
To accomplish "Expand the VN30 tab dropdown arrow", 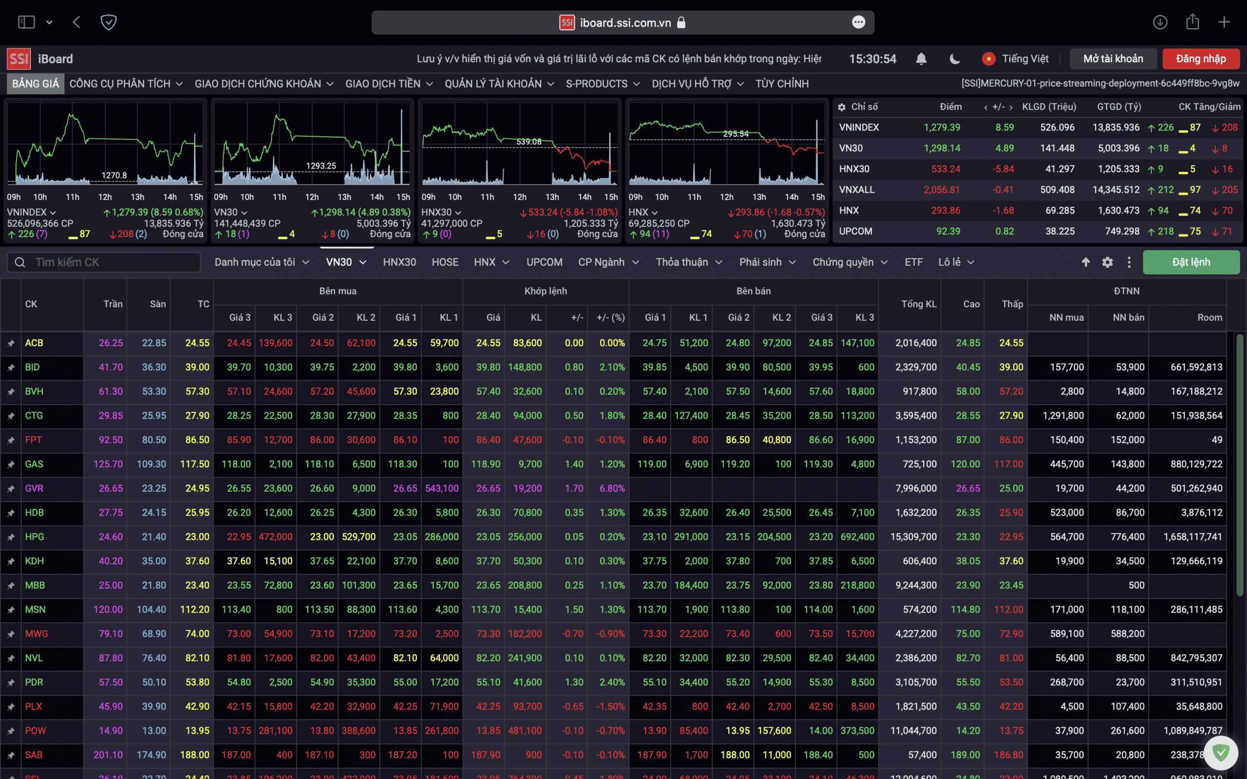I will (x=363, y=262).
